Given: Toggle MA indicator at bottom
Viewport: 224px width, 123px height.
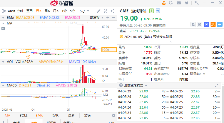Looking at the screenshot, I should [x=7, y=116].
